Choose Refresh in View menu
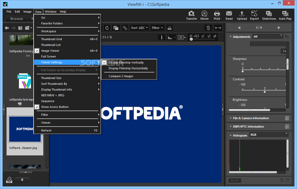The height and width of the screenshot is (189, 297). (67, 130)
